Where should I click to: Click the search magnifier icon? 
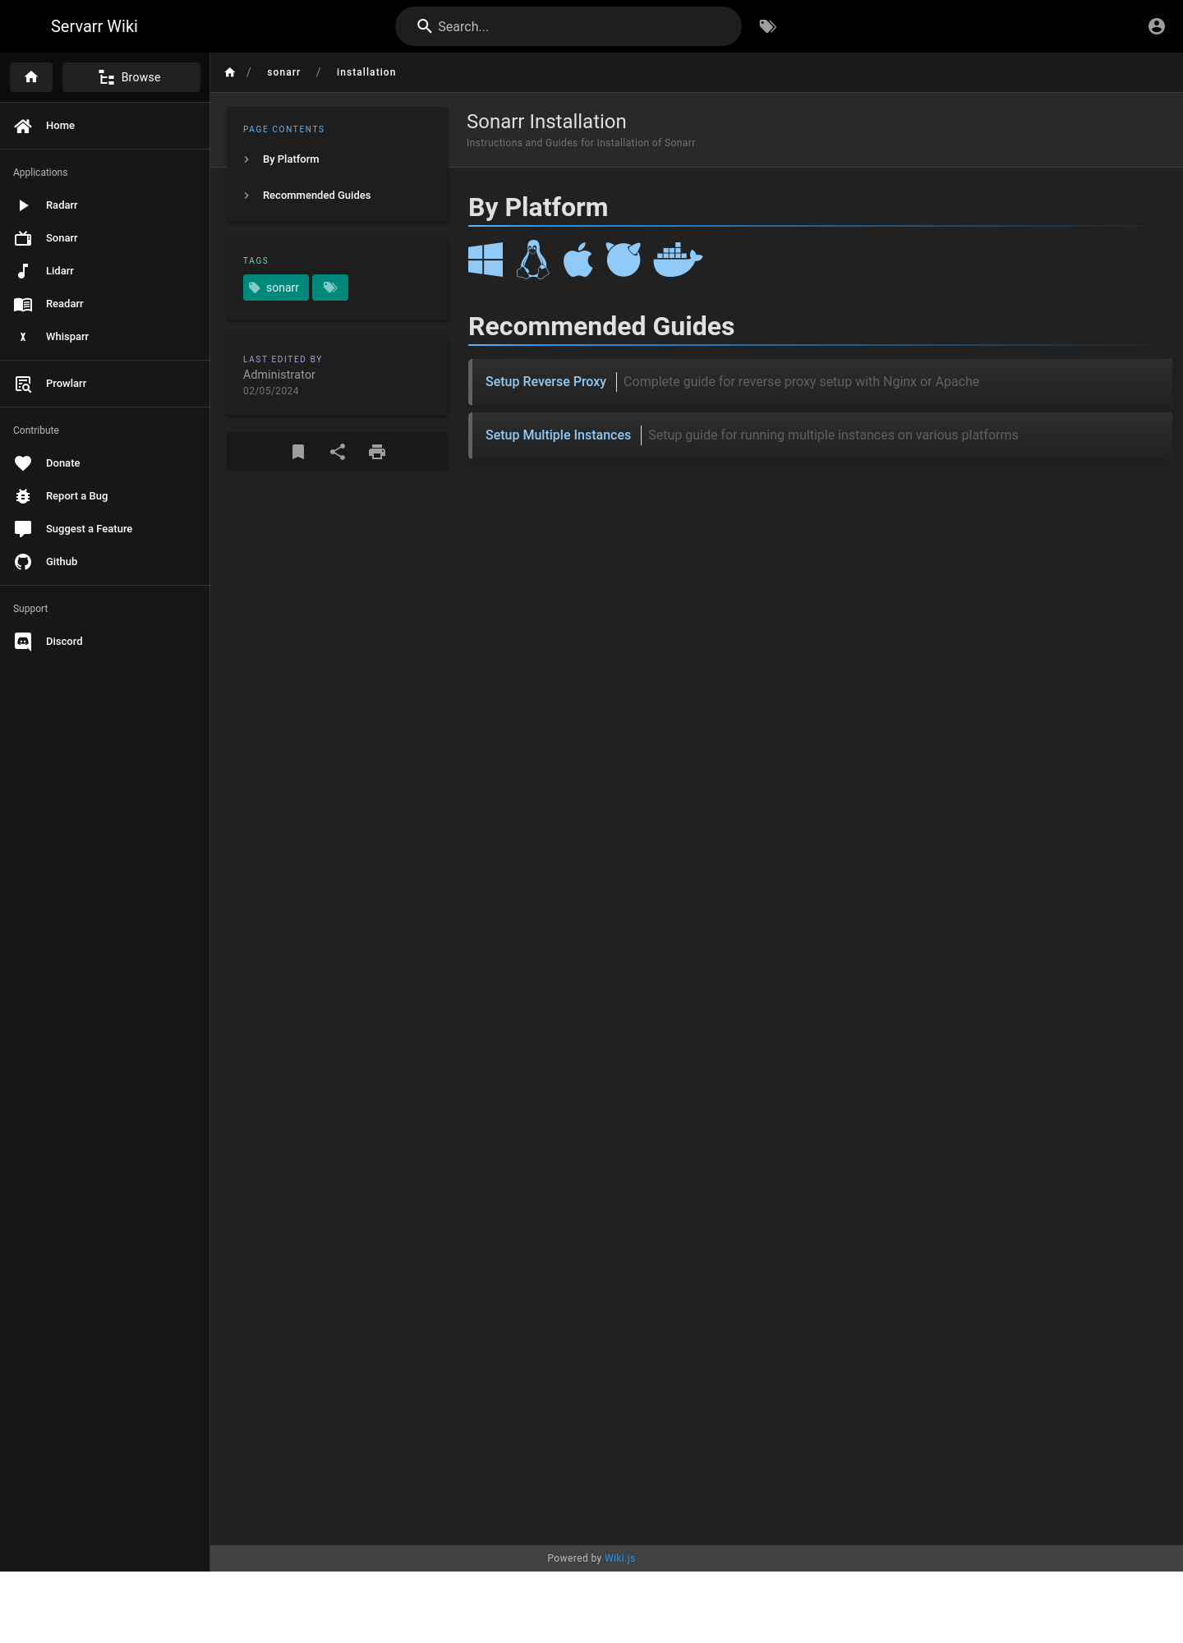[x=425, y=26]
